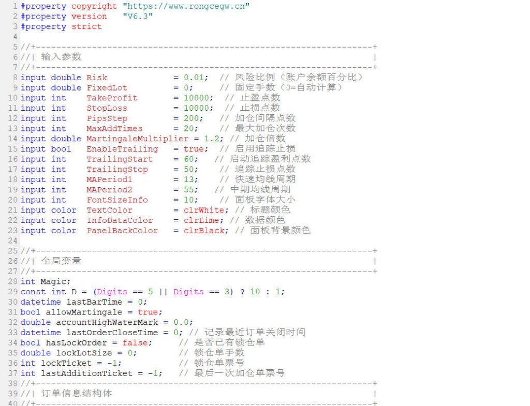Click the hasLockOrder variable
Viewport: 530px width, 406px height.
pos(76,343)
